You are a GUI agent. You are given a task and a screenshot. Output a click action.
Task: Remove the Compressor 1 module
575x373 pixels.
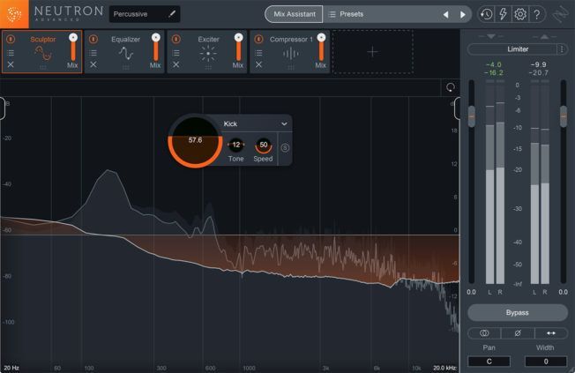point(259,64)
